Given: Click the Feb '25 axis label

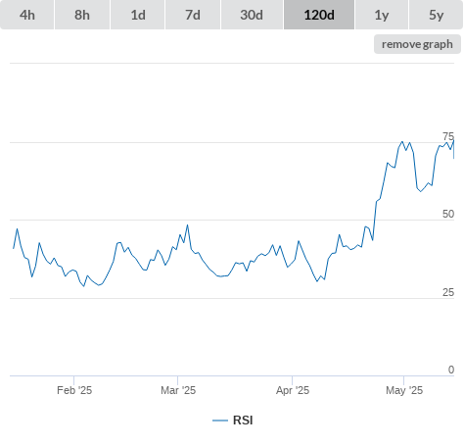Looking at the screenshot, I should [x=74, y=390].
